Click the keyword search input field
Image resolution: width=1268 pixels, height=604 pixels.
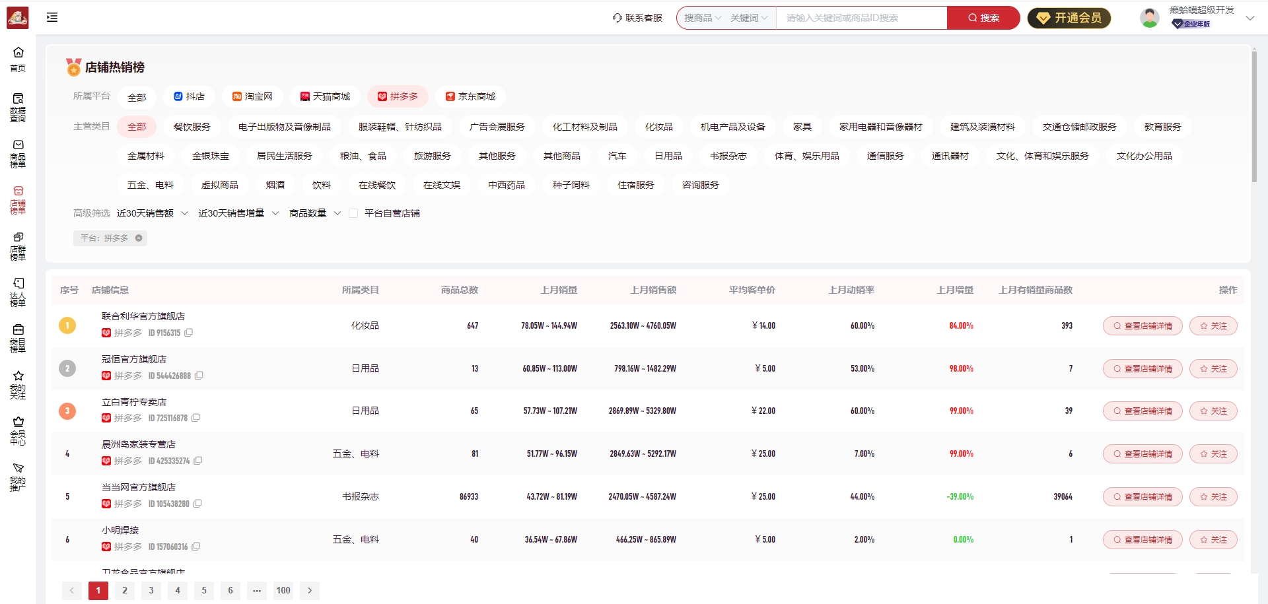861,18
